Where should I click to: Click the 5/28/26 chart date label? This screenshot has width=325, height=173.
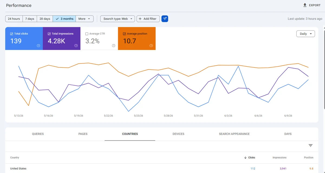(168, 116)
